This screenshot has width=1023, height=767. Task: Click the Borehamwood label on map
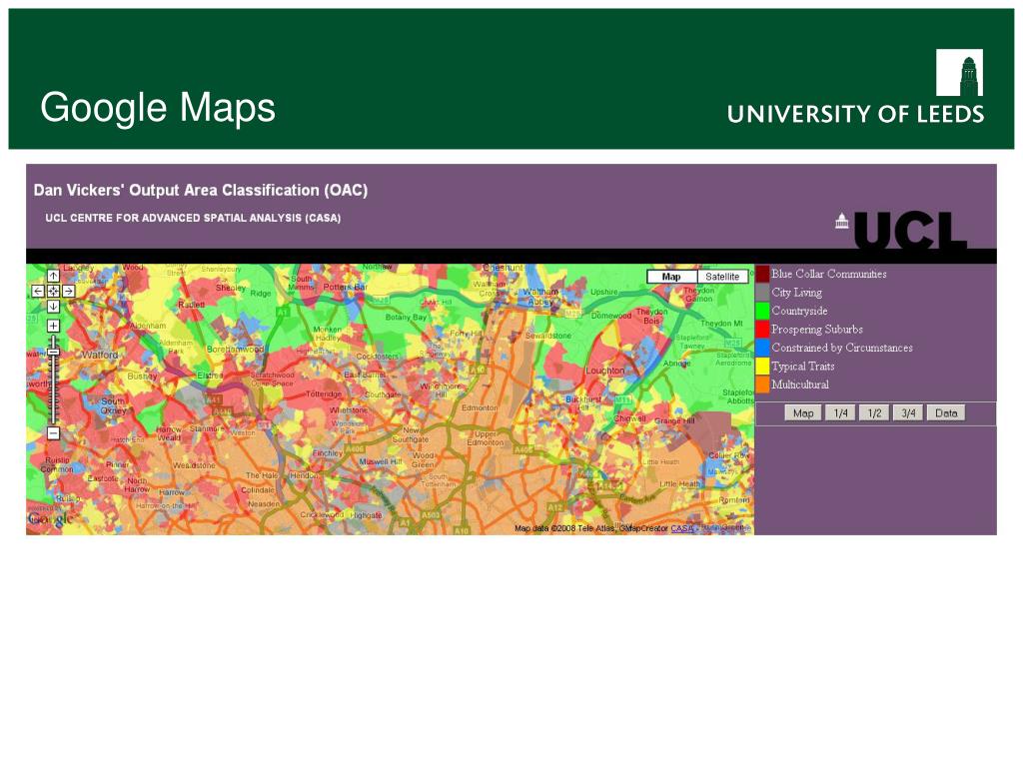pyautogui.click(x=235, y=349)
